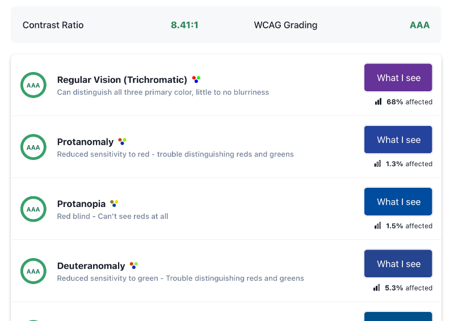Click the three-dot color icon after Regular Vision
This screenshot has width=454, height=321.
click(x=196, y=79)
